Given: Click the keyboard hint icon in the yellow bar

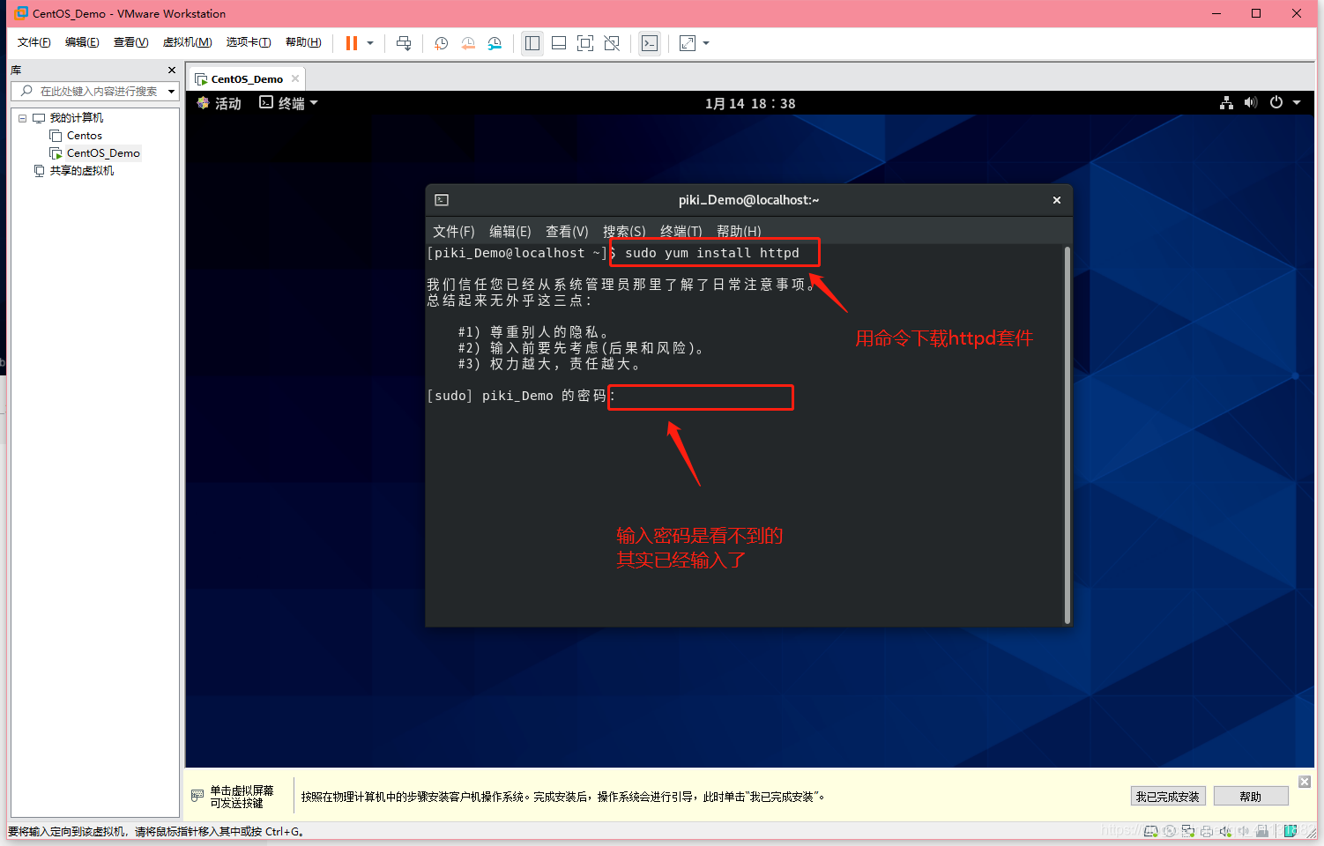Looking at the screenshot, I should point(197,796).
